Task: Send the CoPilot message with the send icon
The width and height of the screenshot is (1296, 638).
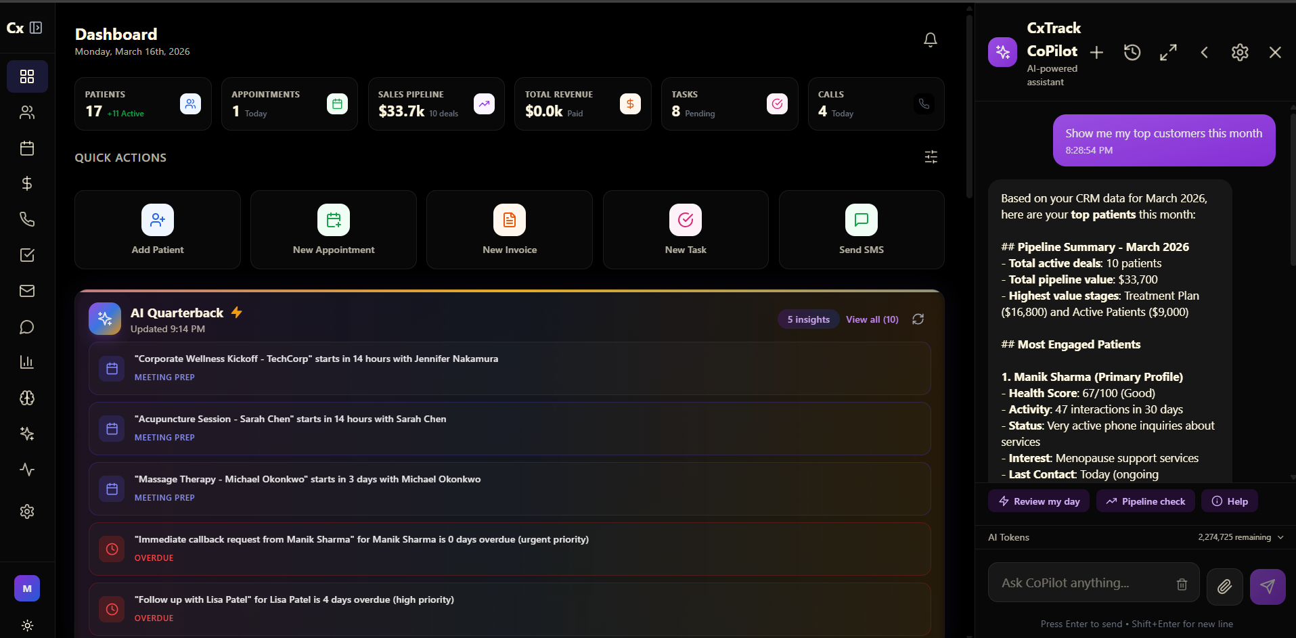Action: (1267, 587)
